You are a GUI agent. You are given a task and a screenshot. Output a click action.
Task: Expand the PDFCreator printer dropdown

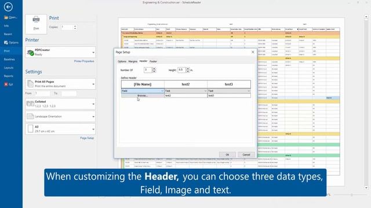pyautogui.click(x=93, y=53)
